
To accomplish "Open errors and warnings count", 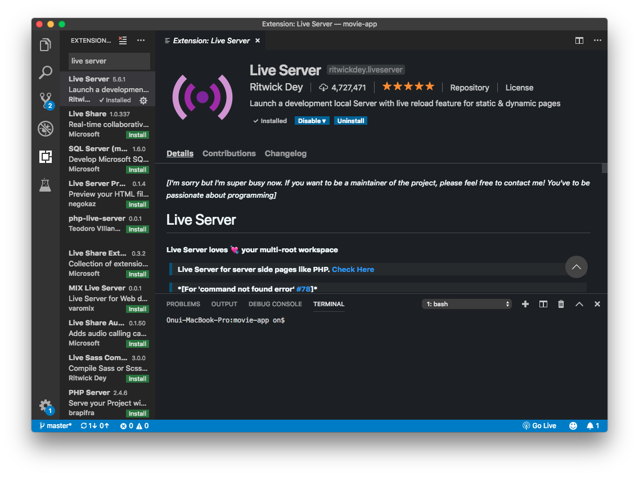I will click(x=134, y=426).
